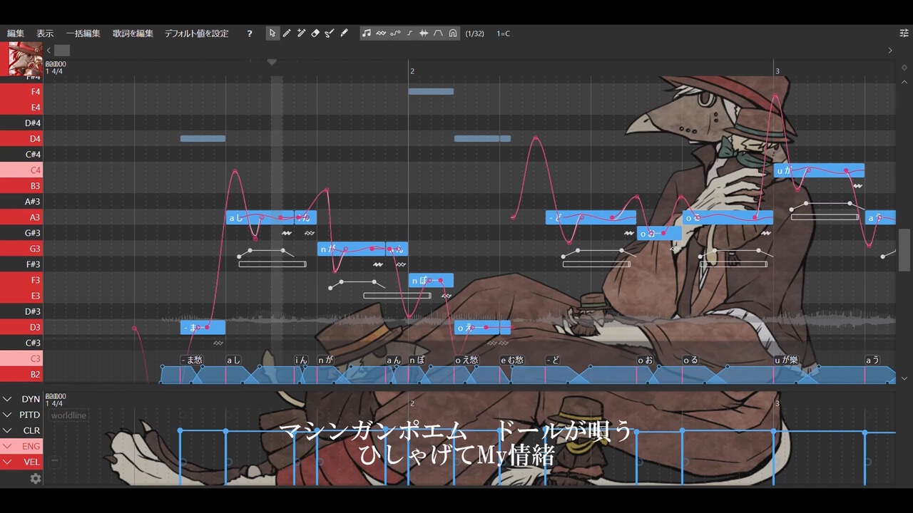913x513 pixels.
Task: Toggle the music note tips display
Action: coord(367,33)
